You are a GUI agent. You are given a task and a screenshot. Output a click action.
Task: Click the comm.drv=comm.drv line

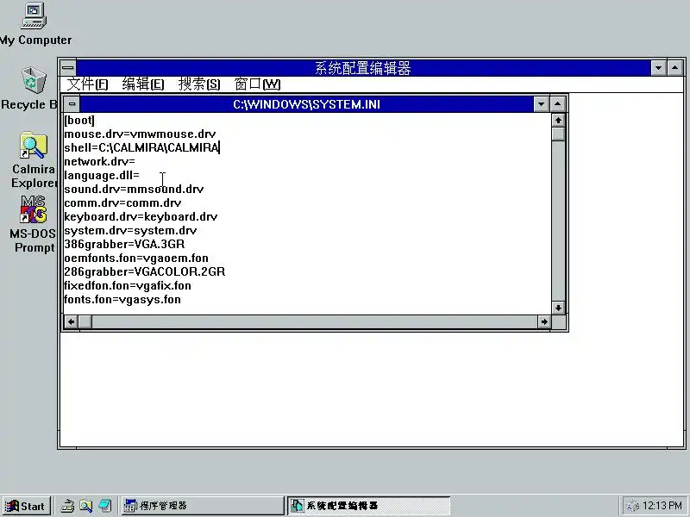(122, 202)
